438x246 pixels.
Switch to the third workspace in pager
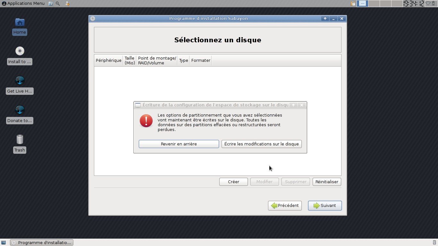point(385,4)
